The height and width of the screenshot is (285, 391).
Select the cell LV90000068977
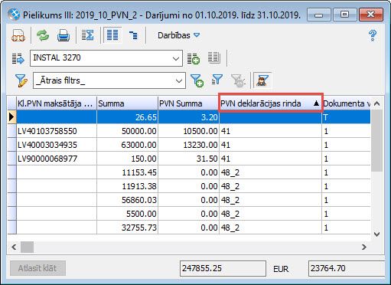57,159
